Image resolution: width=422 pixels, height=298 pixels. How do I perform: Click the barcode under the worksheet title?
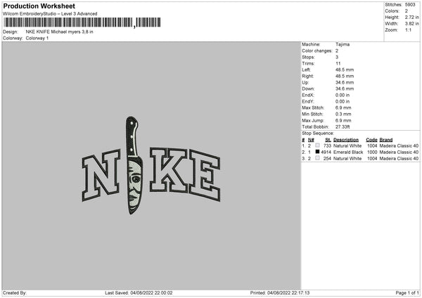point(82,22)
